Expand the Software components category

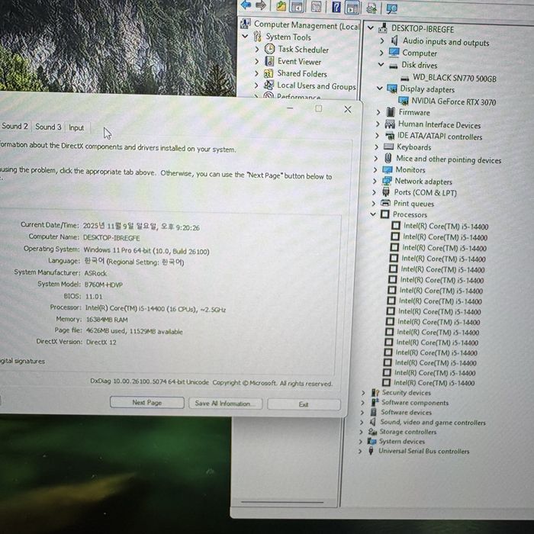click(x=362, y=403)
